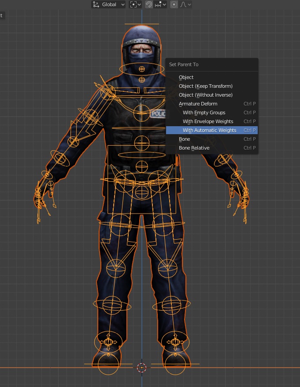Screen dimensions: 300x387
Task: Choose Object in Set Parent To menu
Action: pyautogui.click(x=212, y=77)
